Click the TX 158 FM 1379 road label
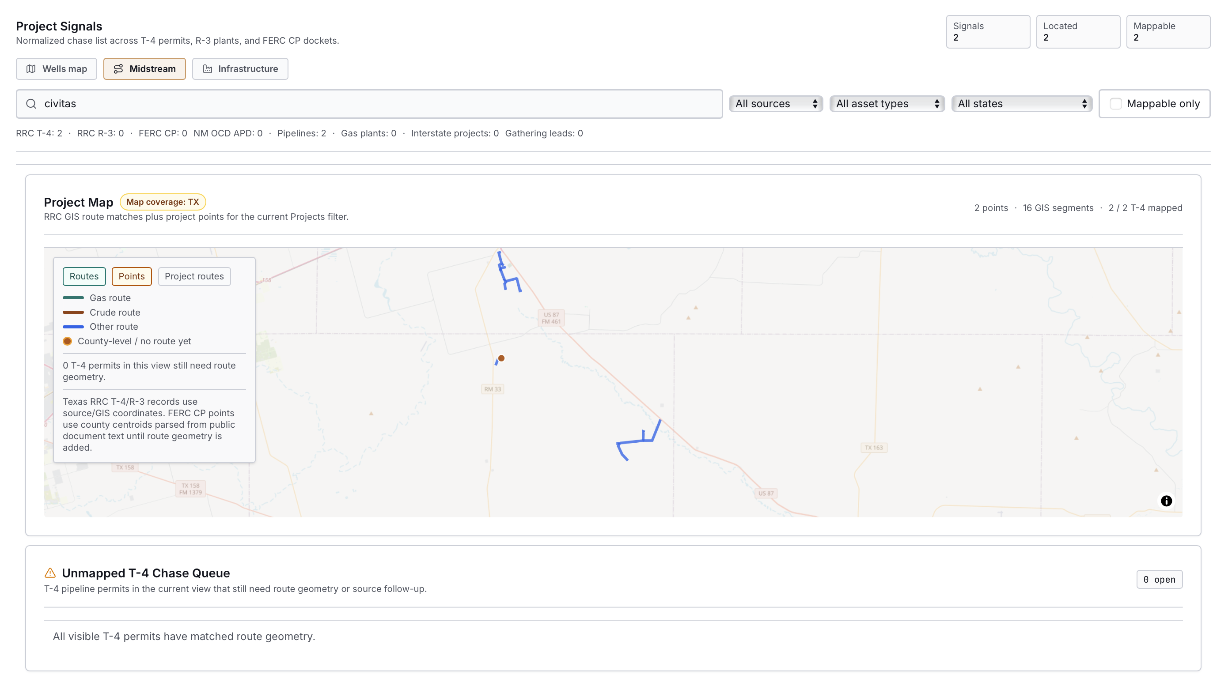Screen dimensions: 1213x678 point(190,489)
